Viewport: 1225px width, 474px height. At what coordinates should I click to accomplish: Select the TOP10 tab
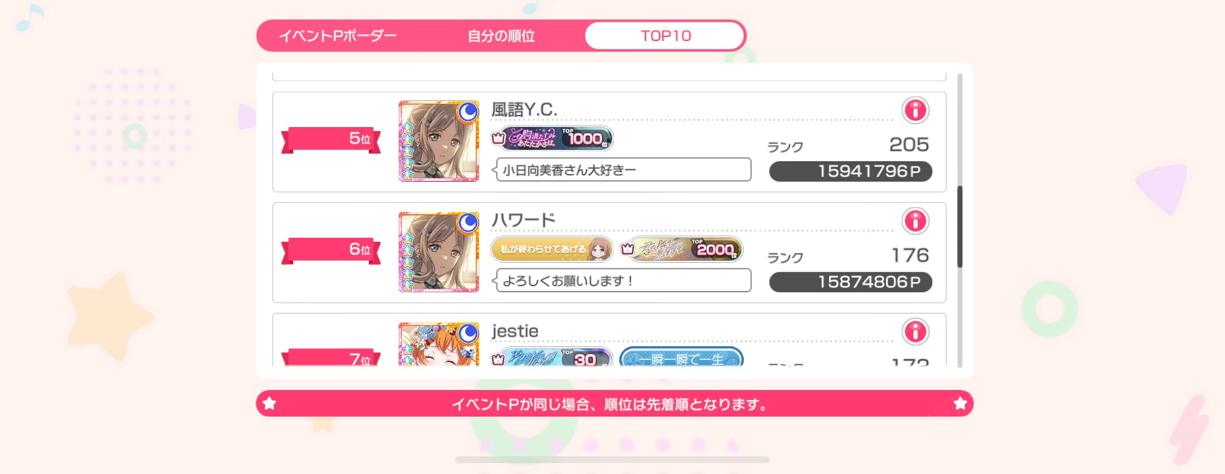click(x=665, y=36)
